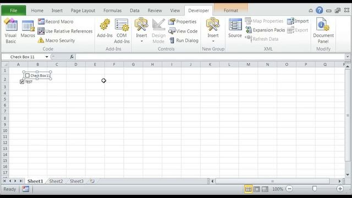Click View Code
The width and height of the screenshot is (352, 198).
pos(183,31)
